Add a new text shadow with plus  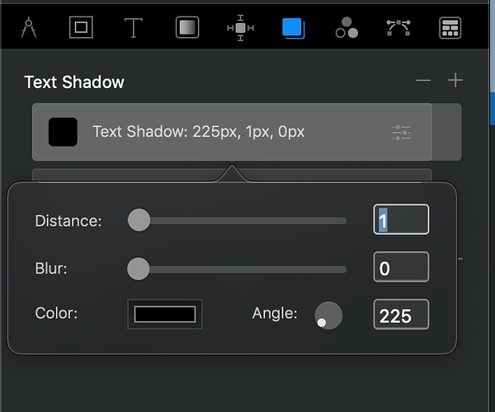click(x=455, y=81)
